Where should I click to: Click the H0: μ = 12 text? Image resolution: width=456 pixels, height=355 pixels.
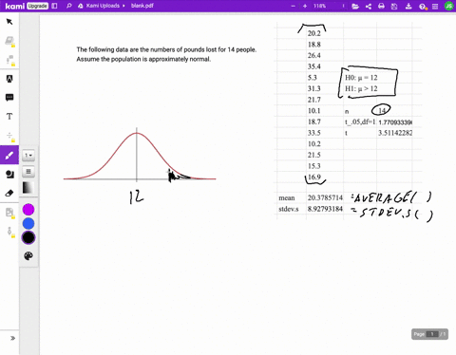(361, 78)
